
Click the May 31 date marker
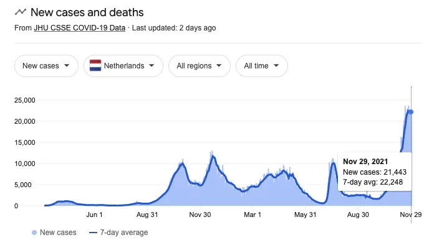(305, 215)
